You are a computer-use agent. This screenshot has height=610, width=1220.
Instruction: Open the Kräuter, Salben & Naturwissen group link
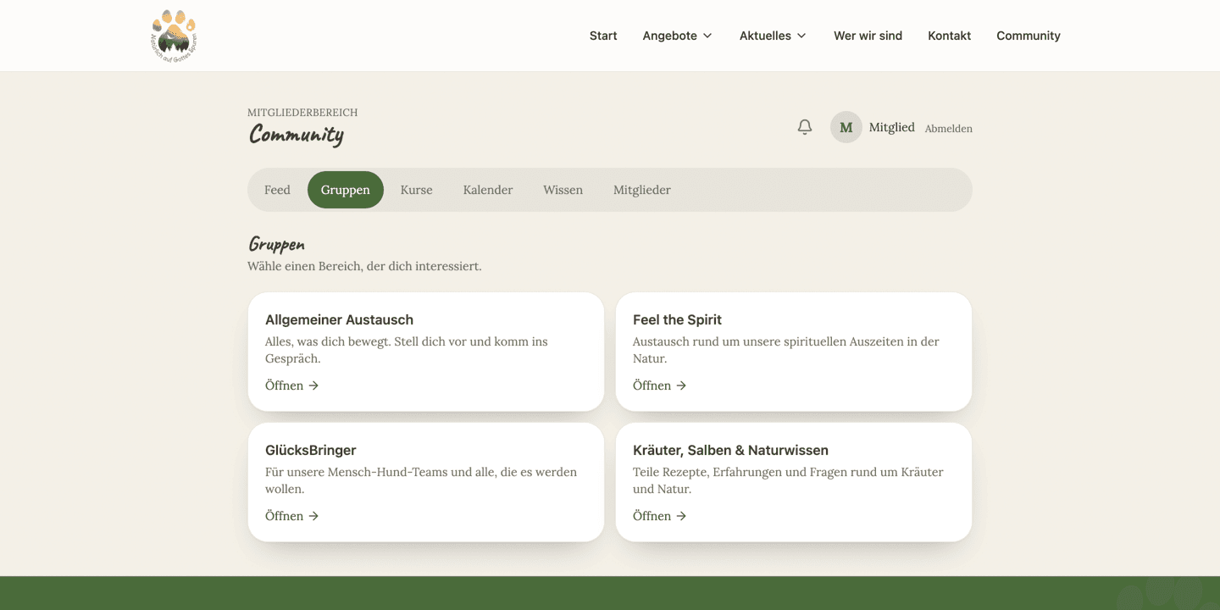(x=659, y=516)
